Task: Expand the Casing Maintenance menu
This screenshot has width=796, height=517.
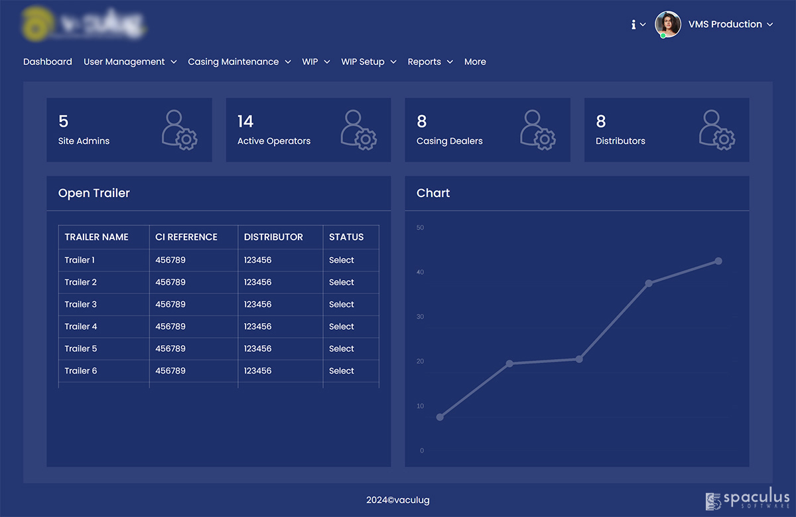Action: pos(239,62)
